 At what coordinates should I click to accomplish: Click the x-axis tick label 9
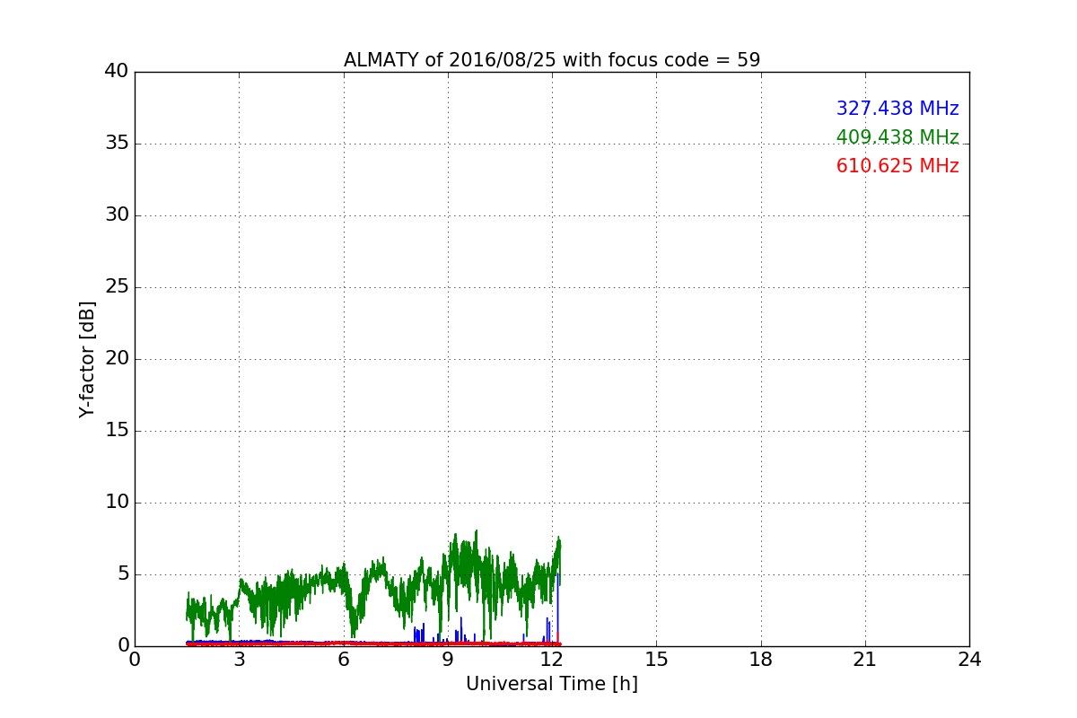pos(448,660)
